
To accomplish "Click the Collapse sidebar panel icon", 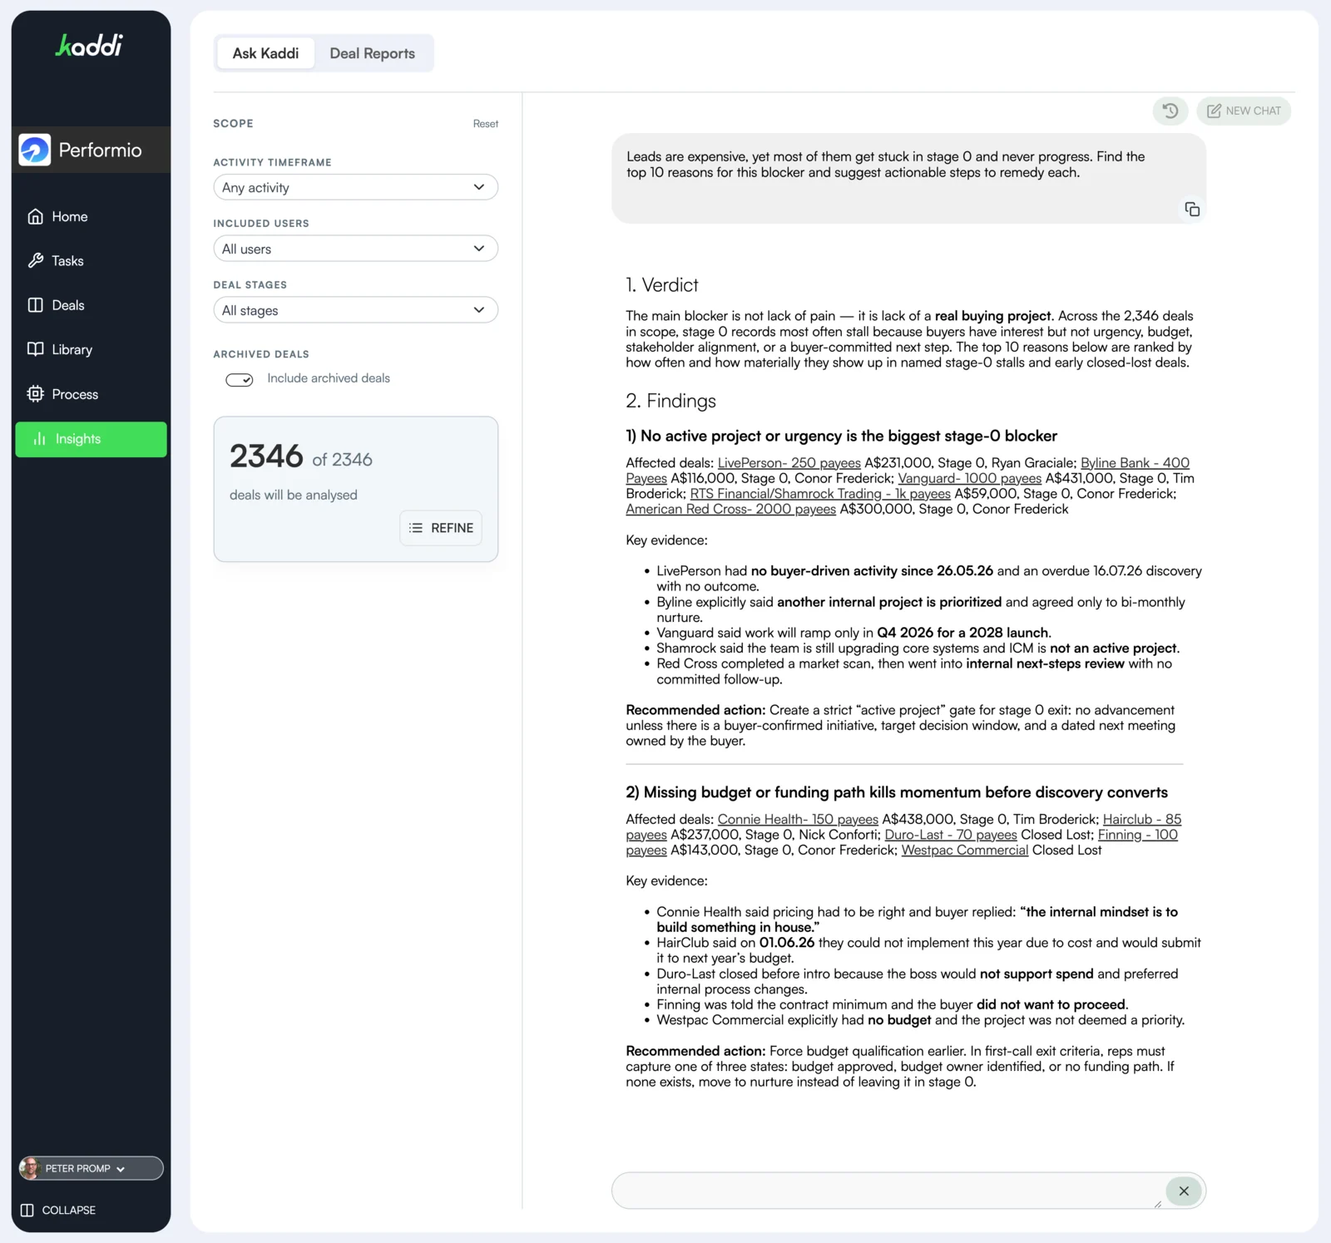I will [x=27, y=1210].
